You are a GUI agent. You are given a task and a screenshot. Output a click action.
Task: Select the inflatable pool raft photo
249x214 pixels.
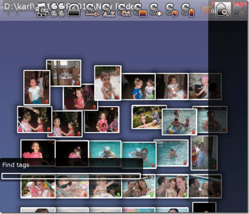coord(180,122)
